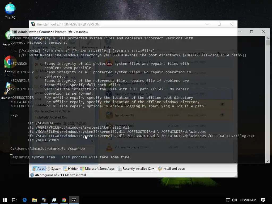Click the Install and trace button
The height and width of the screenshot is (204, 272).
[x=171, y=169]
